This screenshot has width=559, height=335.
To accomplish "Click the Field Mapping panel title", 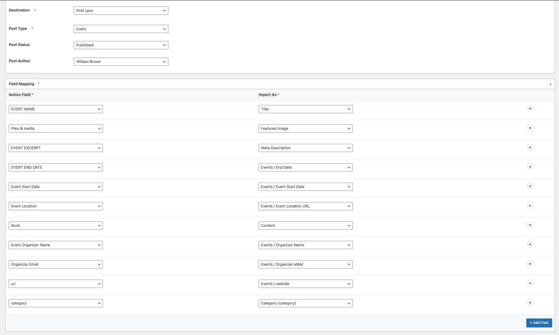I will 22,84.
